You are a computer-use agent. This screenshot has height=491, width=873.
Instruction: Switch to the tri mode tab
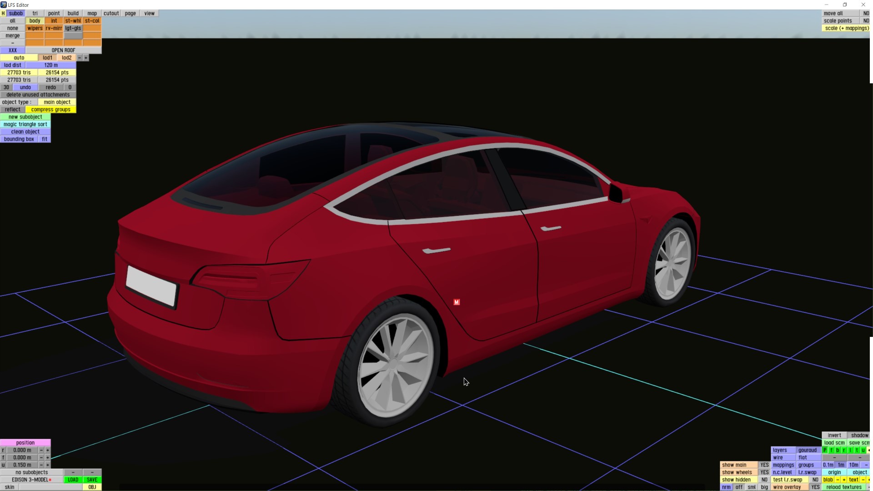pyautogui.click(x=35, y=13)
